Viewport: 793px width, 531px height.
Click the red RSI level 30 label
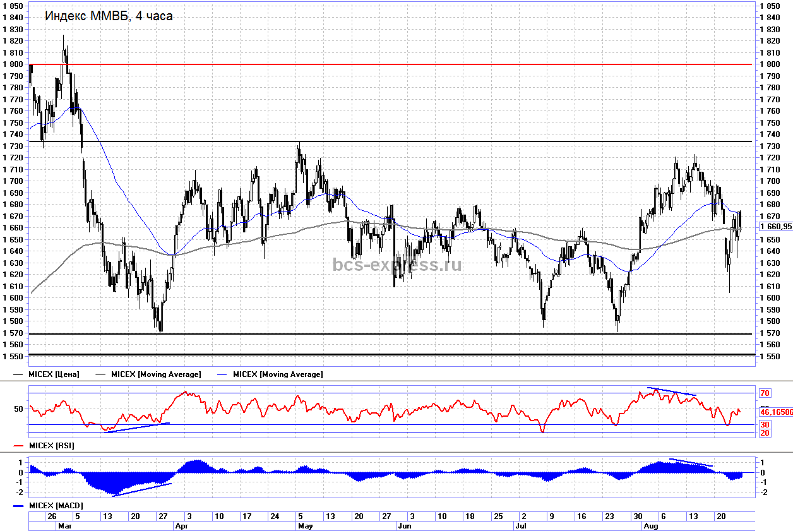pyautogui.click(x=765, y=424)
